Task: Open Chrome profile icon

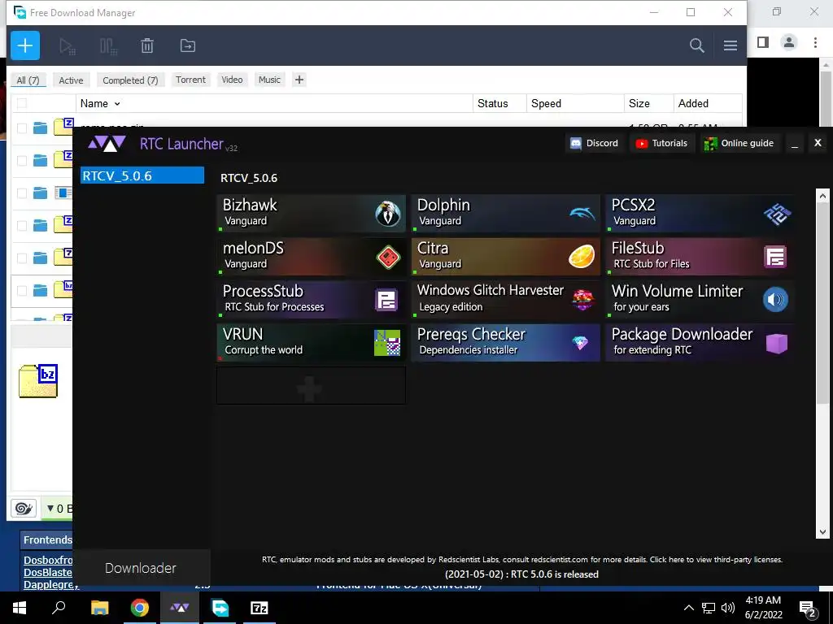Action: tap(789, 42)
